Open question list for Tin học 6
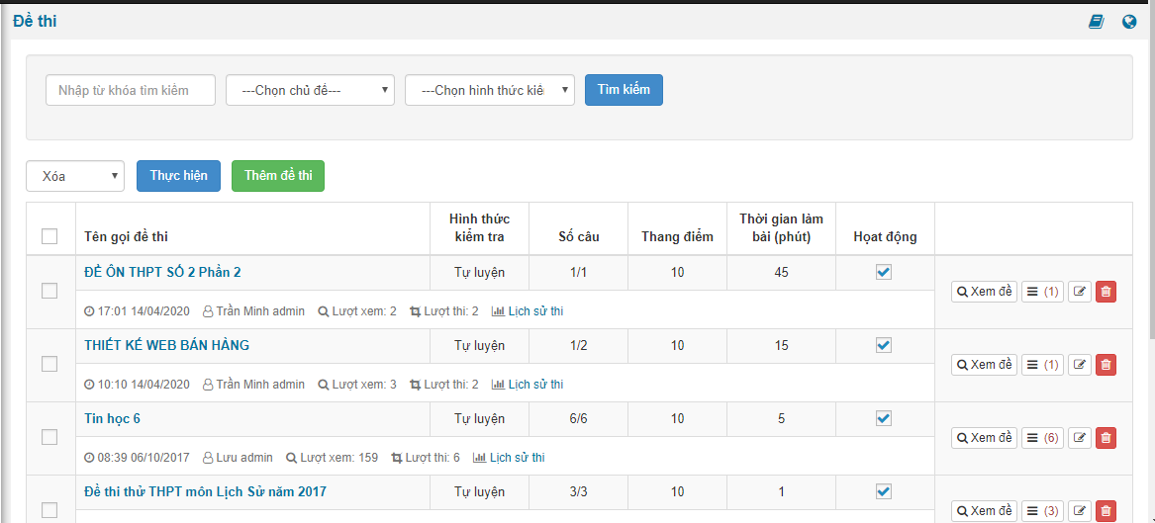The width and height of the screenshot is (1155, 523). coord(1042,438)
